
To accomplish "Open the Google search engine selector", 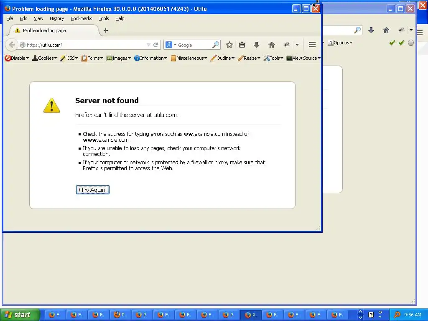I will coord(171,45).
